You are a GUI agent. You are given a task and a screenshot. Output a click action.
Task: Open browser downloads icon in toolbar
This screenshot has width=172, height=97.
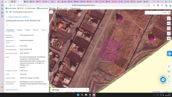tap(170, 5)
